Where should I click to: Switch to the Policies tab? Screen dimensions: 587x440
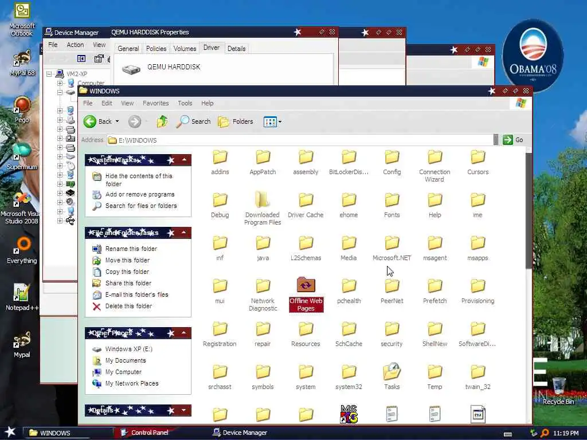coord(156,49)
